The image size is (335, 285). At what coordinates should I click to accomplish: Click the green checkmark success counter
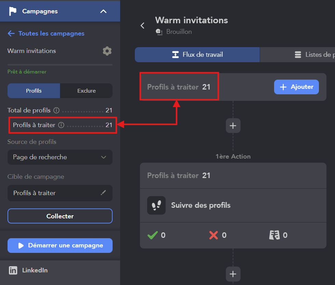(x=153, y=235)
